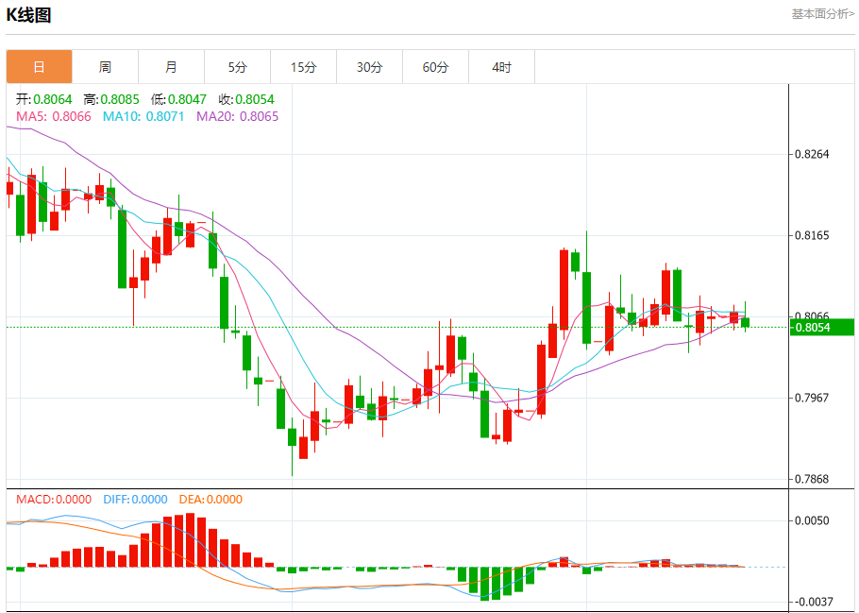Click the 0.7967 price axis label
The image size is (859, 613).
coord(812,398)
